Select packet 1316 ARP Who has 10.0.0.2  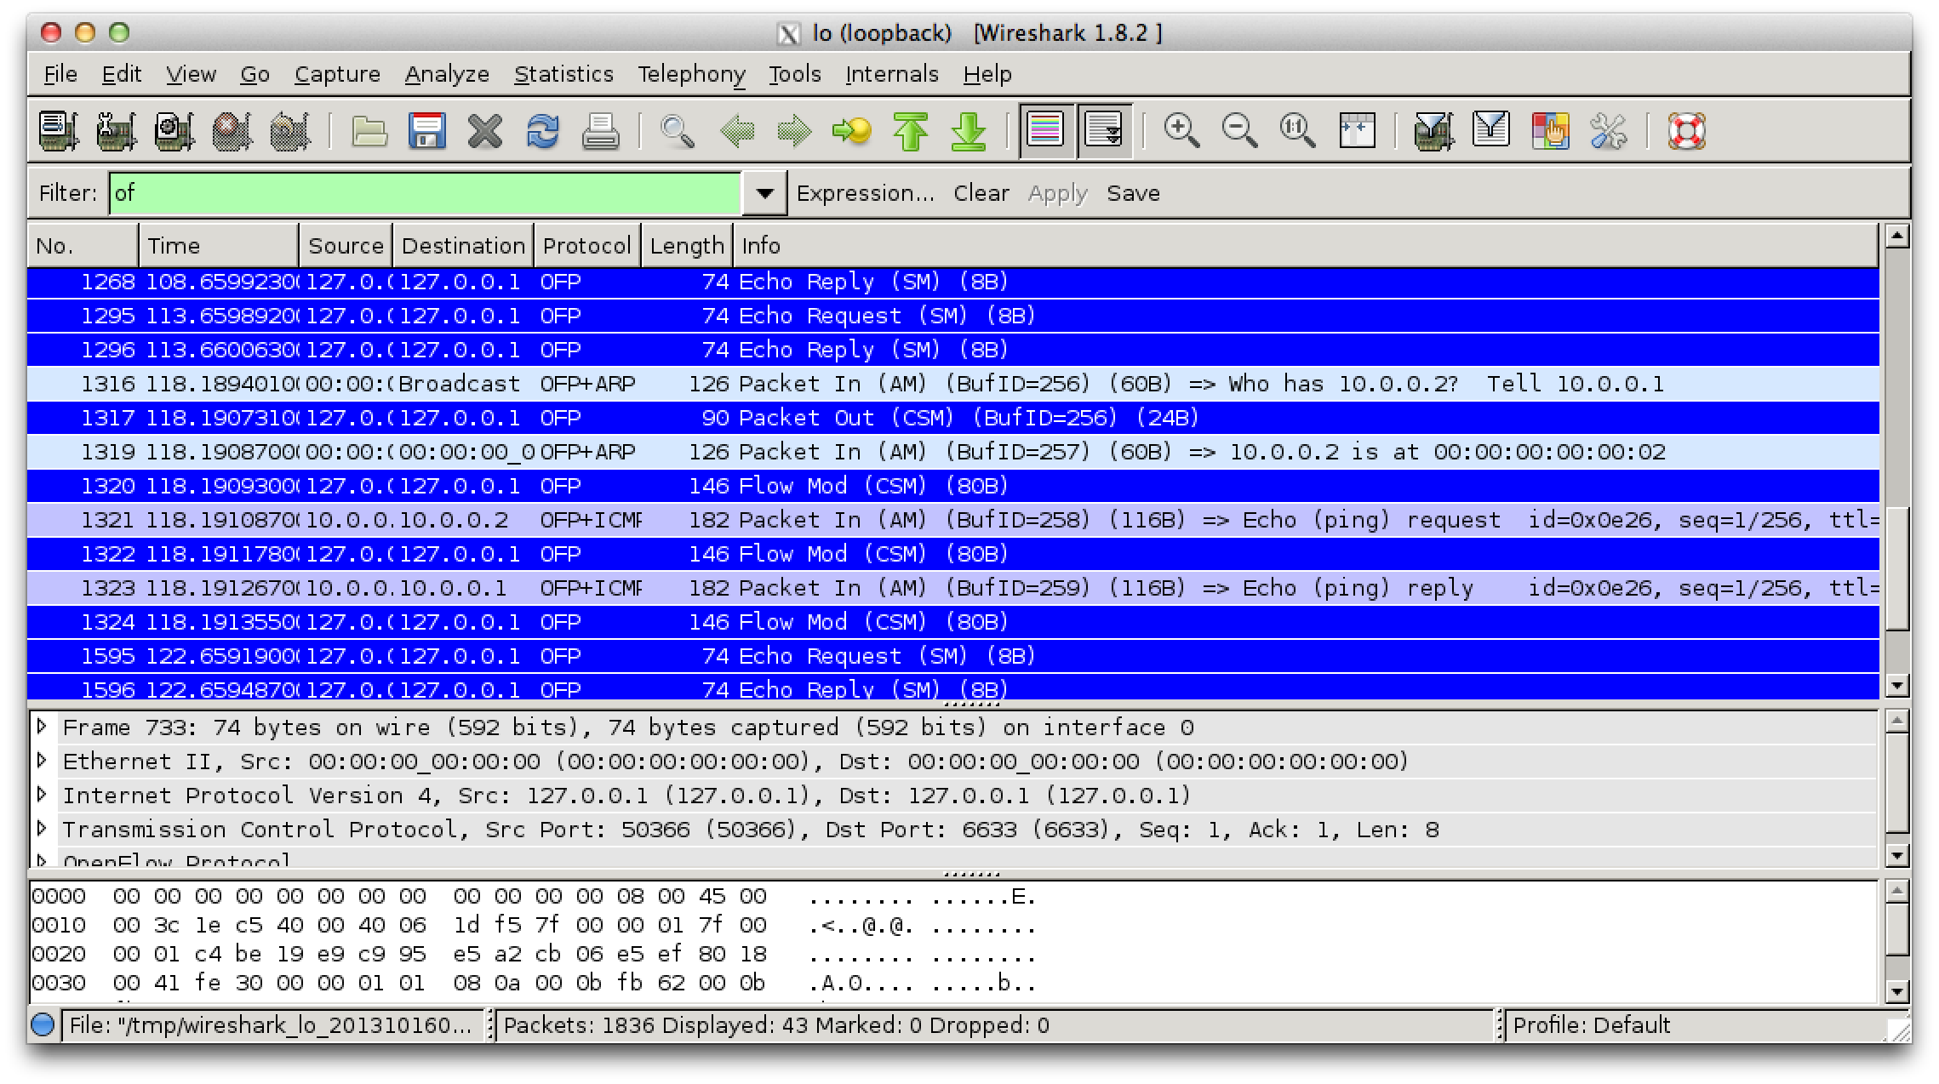pyautogui.click(x=952, y=384)
